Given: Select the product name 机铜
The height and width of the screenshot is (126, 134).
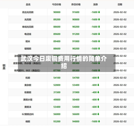Looking at the screenshot, I should coord(28,78).
